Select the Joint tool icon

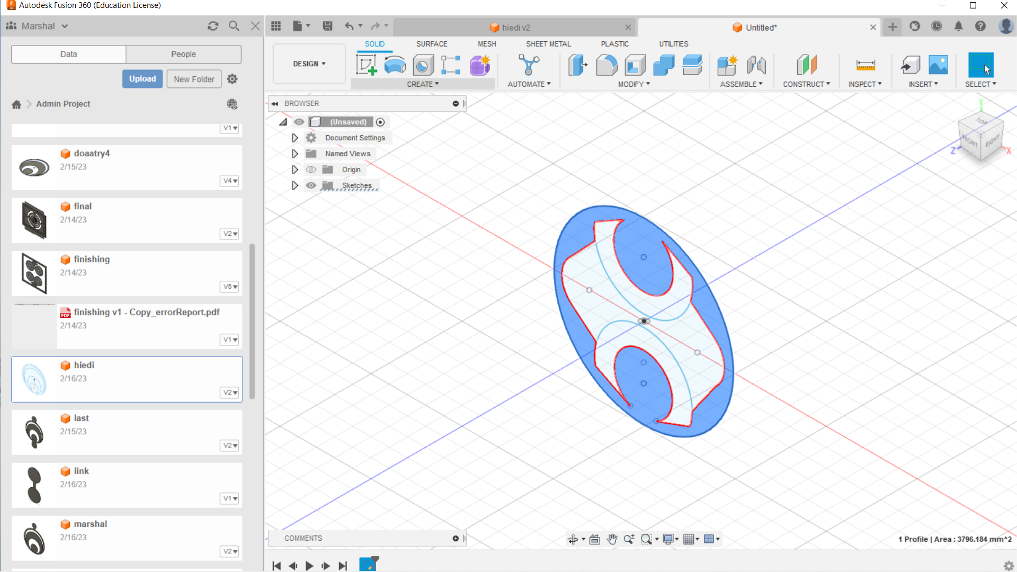(756, 65)
